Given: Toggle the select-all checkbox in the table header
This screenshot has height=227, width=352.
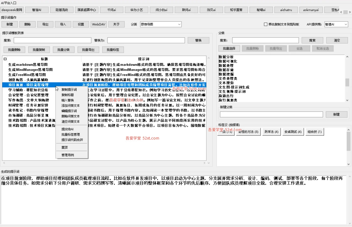Looking at the screenshot, I should click(5, 59).
